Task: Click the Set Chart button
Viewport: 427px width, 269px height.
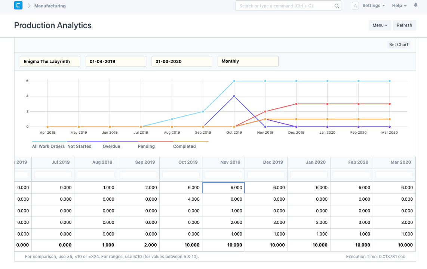Action: point(399,44)
